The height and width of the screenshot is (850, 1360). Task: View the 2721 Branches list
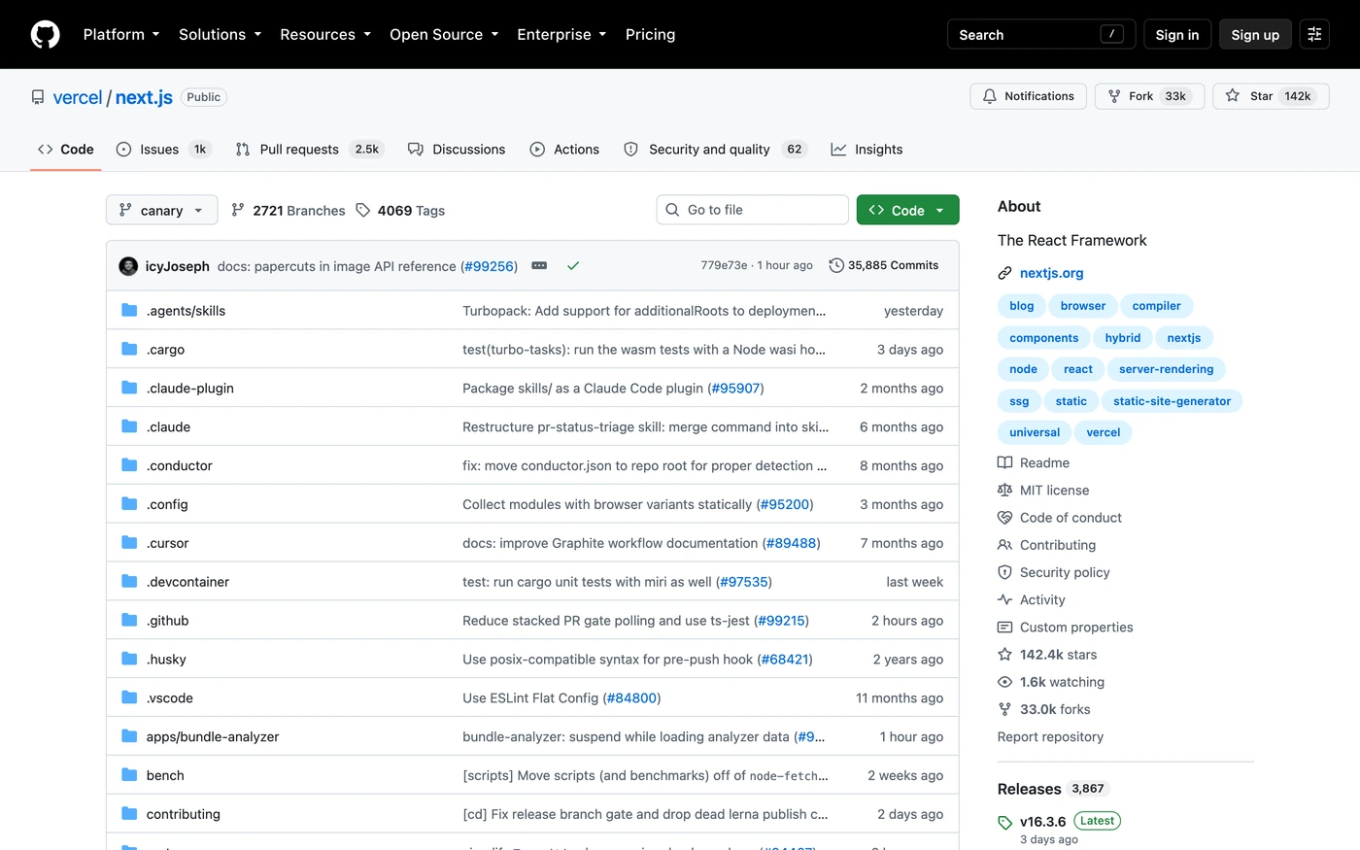289,210
